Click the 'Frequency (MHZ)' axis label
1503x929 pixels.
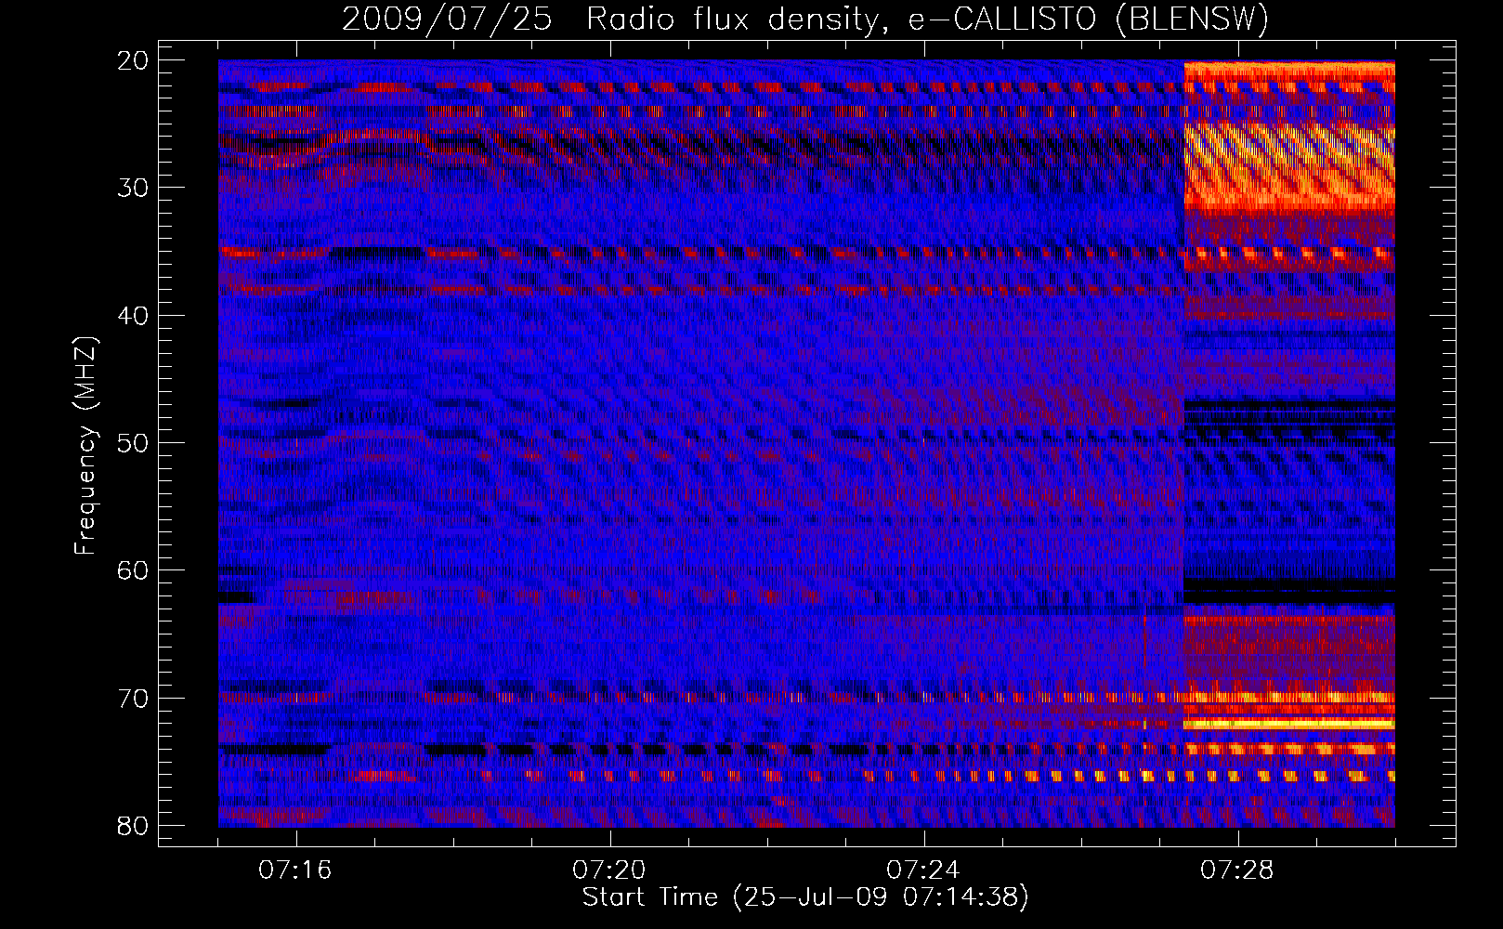85,446
